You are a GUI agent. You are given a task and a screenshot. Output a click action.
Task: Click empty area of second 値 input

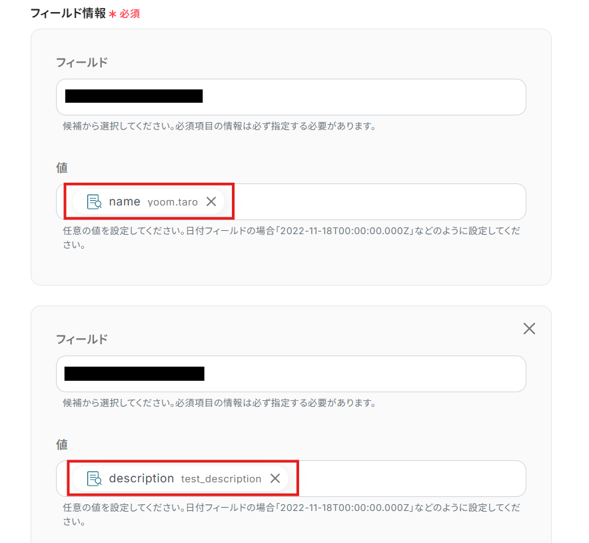click(x=412, y=479)
